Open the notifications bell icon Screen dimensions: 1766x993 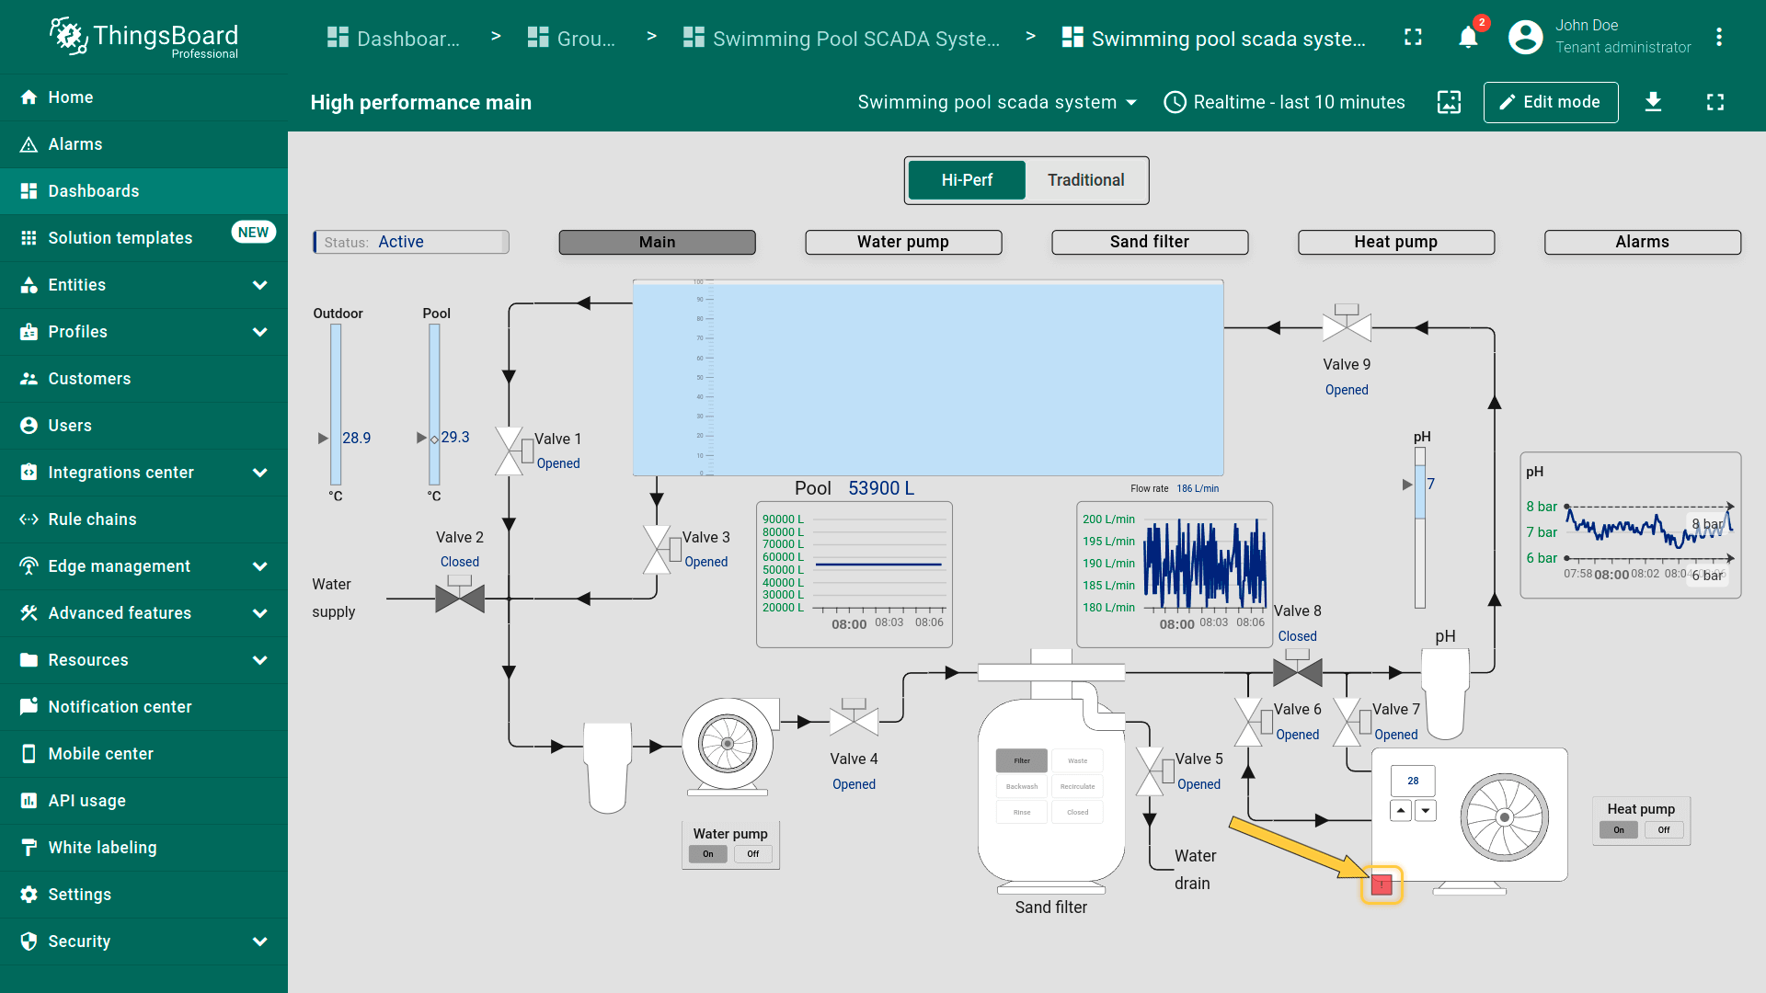coord(1468,38)
